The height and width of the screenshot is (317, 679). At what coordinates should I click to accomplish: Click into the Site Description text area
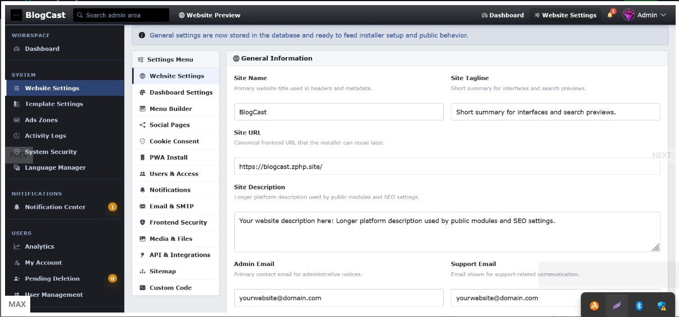click(x=447, y=232)
